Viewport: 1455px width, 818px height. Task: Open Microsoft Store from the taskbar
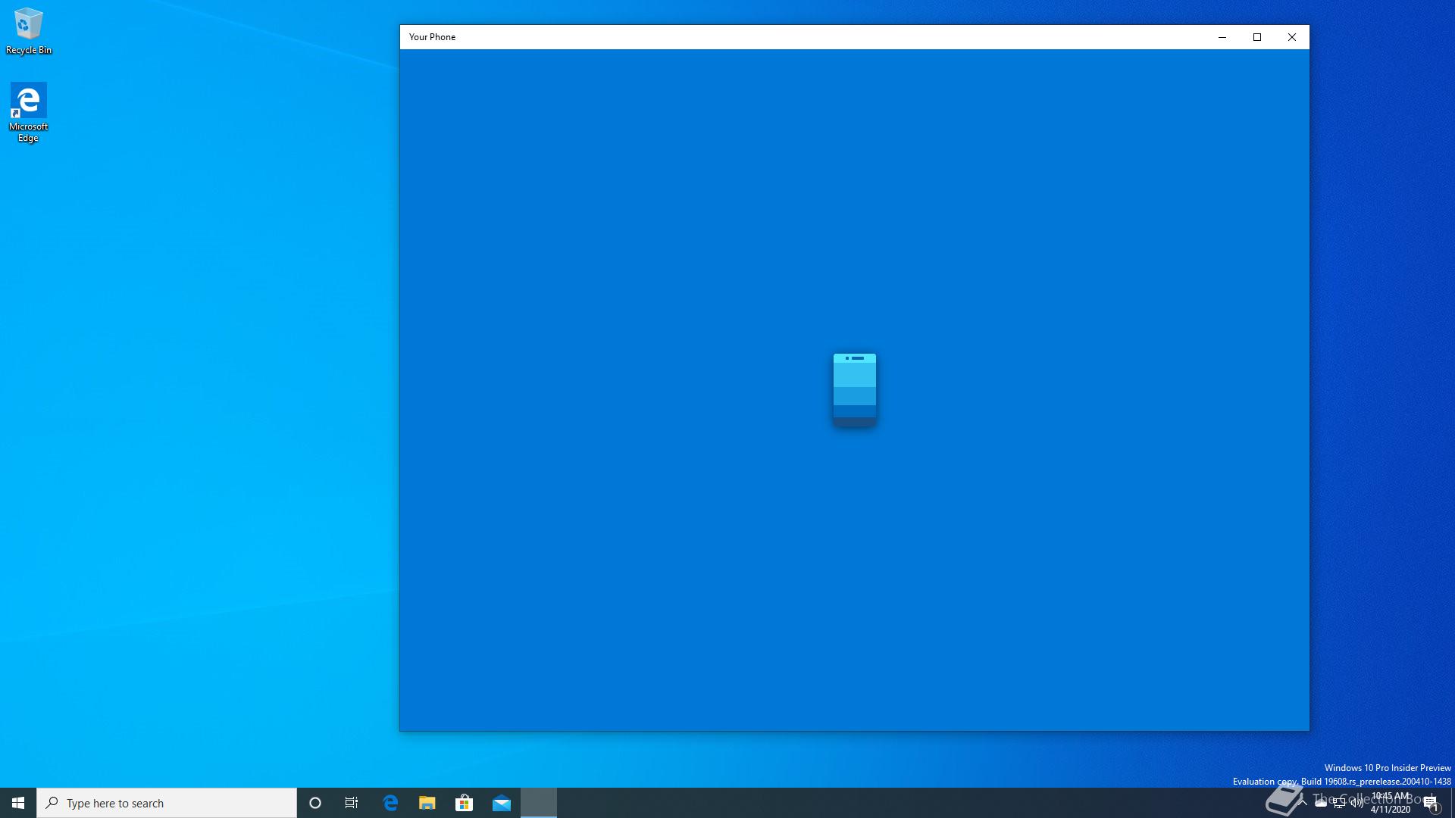[464, 803]
